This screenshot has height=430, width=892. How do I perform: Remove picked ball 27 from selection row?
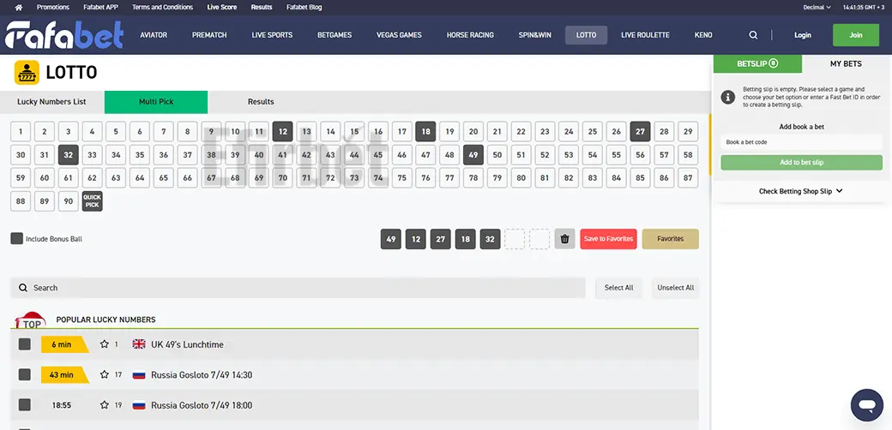click(x=440, y=239)
